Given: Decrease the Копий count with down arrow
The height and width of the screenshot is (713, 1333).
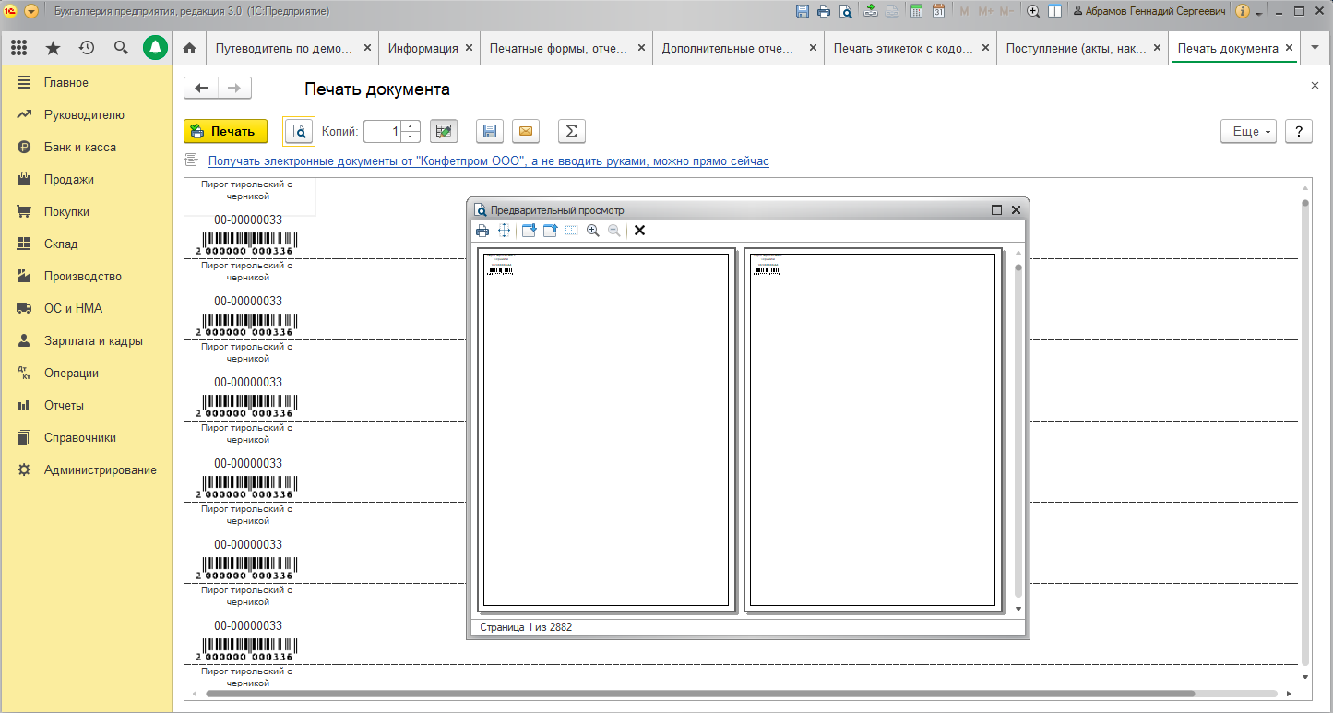Looking at the screenshot, I should [411, 137].
